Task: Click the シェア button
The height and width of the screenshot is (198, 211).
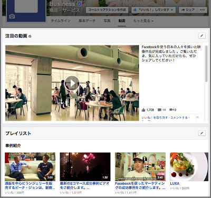Action: 188,10
